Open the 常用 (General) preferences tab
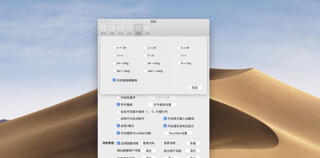Screen dimensions: 320x158 coord(103,30)
